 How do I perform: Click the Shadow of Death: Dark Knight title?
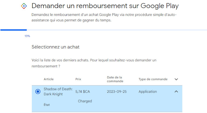coord(58,91)
